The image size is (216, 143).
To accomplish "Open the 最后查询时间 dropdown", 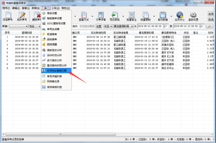I will (x=132, y=26).
